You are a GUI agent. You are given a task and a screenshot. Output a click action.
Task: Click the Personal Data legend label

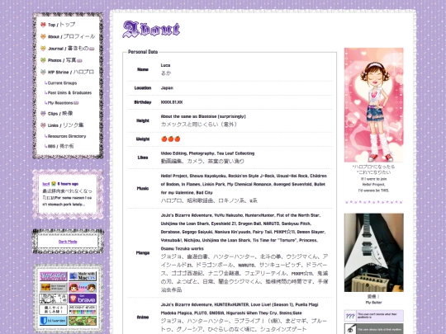pyautogui.click(x=143, y=52)
